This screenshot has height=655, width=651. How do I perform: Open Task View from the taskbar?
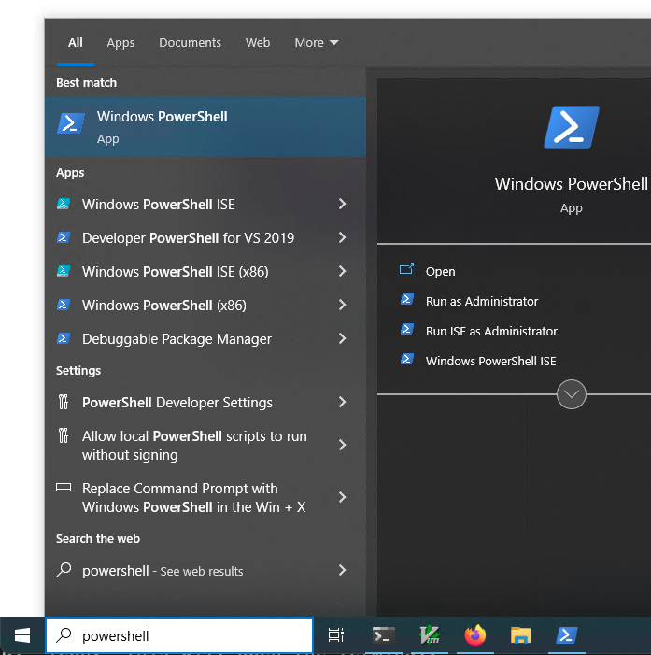tap(335, 635)
